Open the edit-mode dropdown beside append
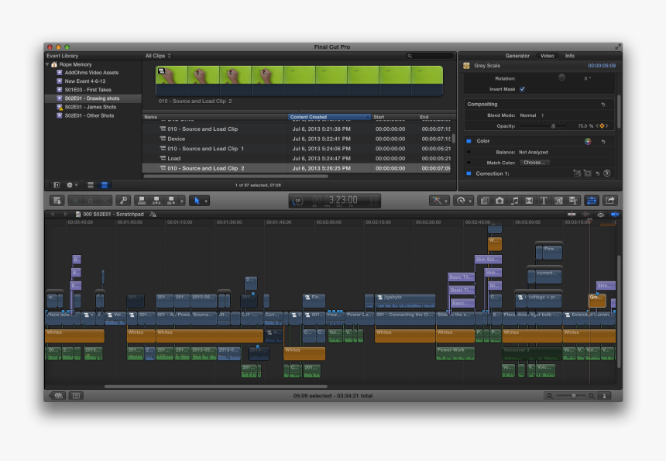666x461 pixels. (182, 201)
